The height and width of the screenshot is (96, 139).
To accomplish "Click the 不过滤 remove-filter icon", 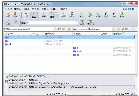I will click(90, 23).
